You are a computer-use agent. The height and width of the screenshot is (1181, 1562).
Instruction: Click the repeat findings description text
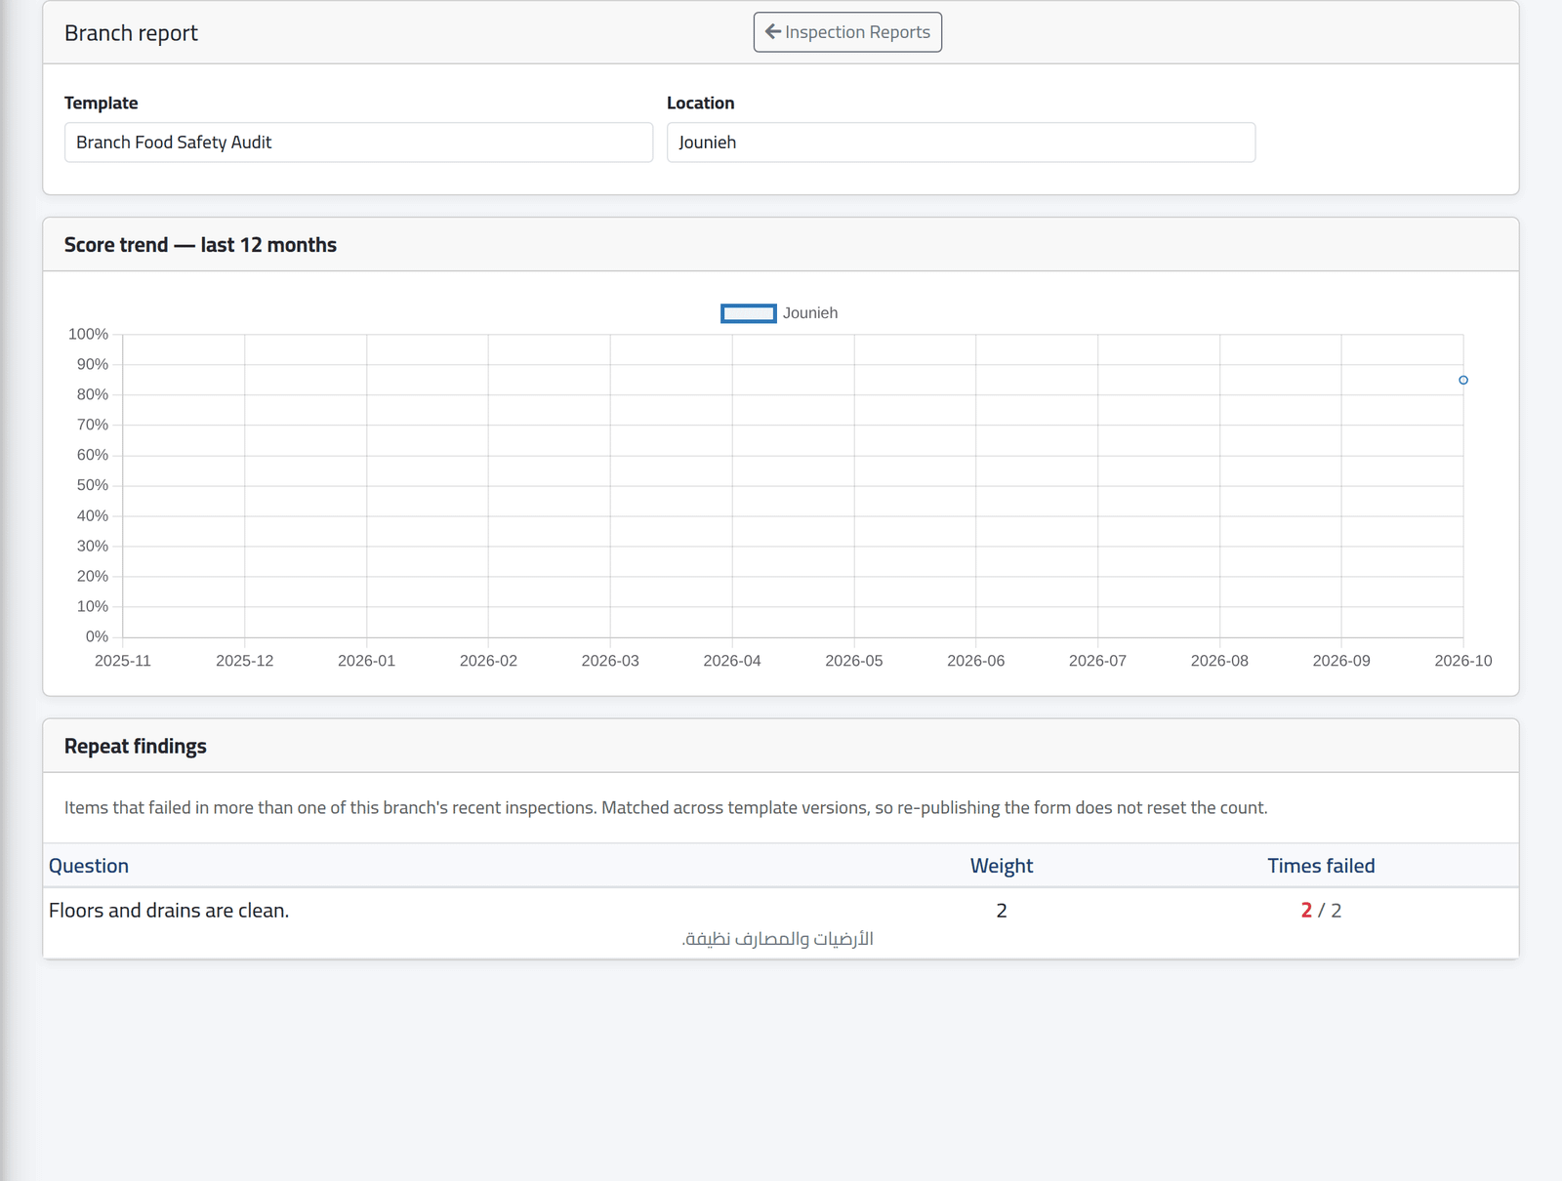666,808
